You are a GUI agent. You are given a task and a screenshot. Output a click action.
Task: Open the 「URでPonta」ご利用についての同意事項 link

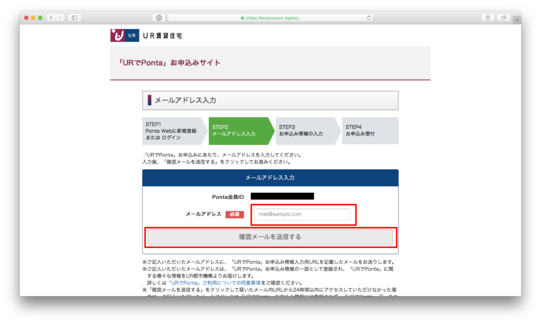pyautogui.click(x=214, y=283)
